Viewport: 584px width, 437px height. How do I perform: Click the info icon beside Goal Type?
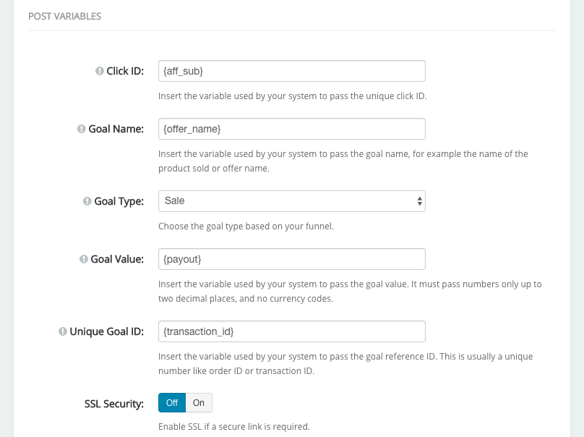87,201
